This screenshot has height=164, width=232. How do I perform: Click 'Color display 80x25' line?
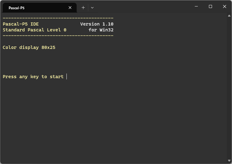point(29,47)
